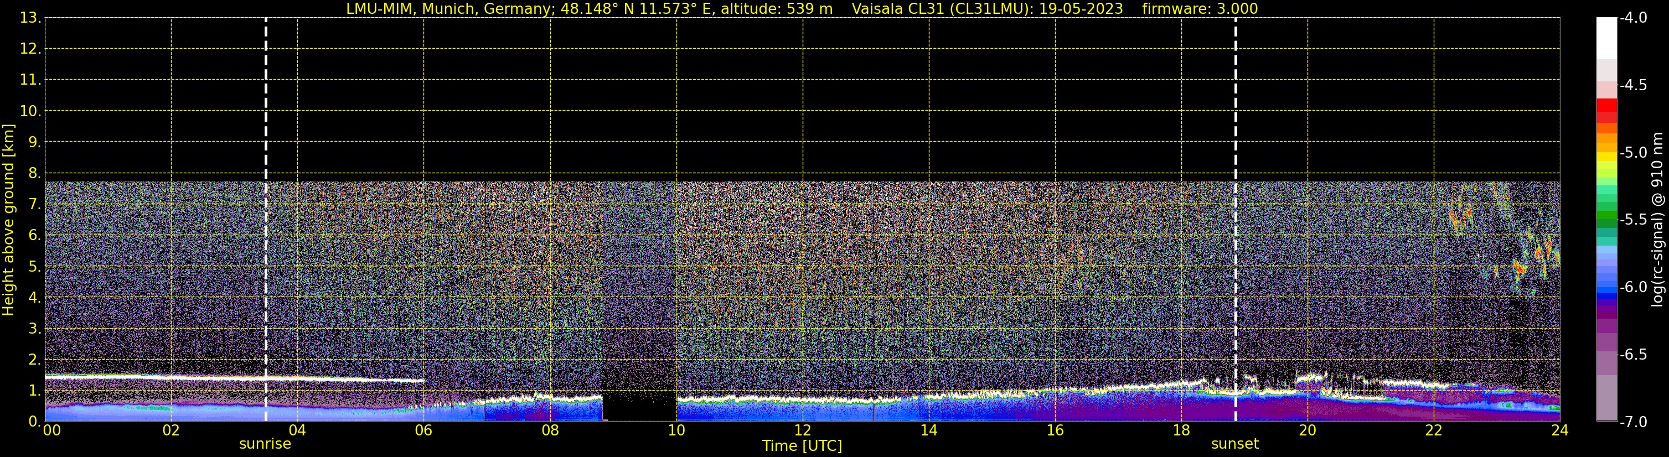Screen dimensions: 1669x457
Task: Click the 'sunrise' label below the time axis
Action: point(265,444)
